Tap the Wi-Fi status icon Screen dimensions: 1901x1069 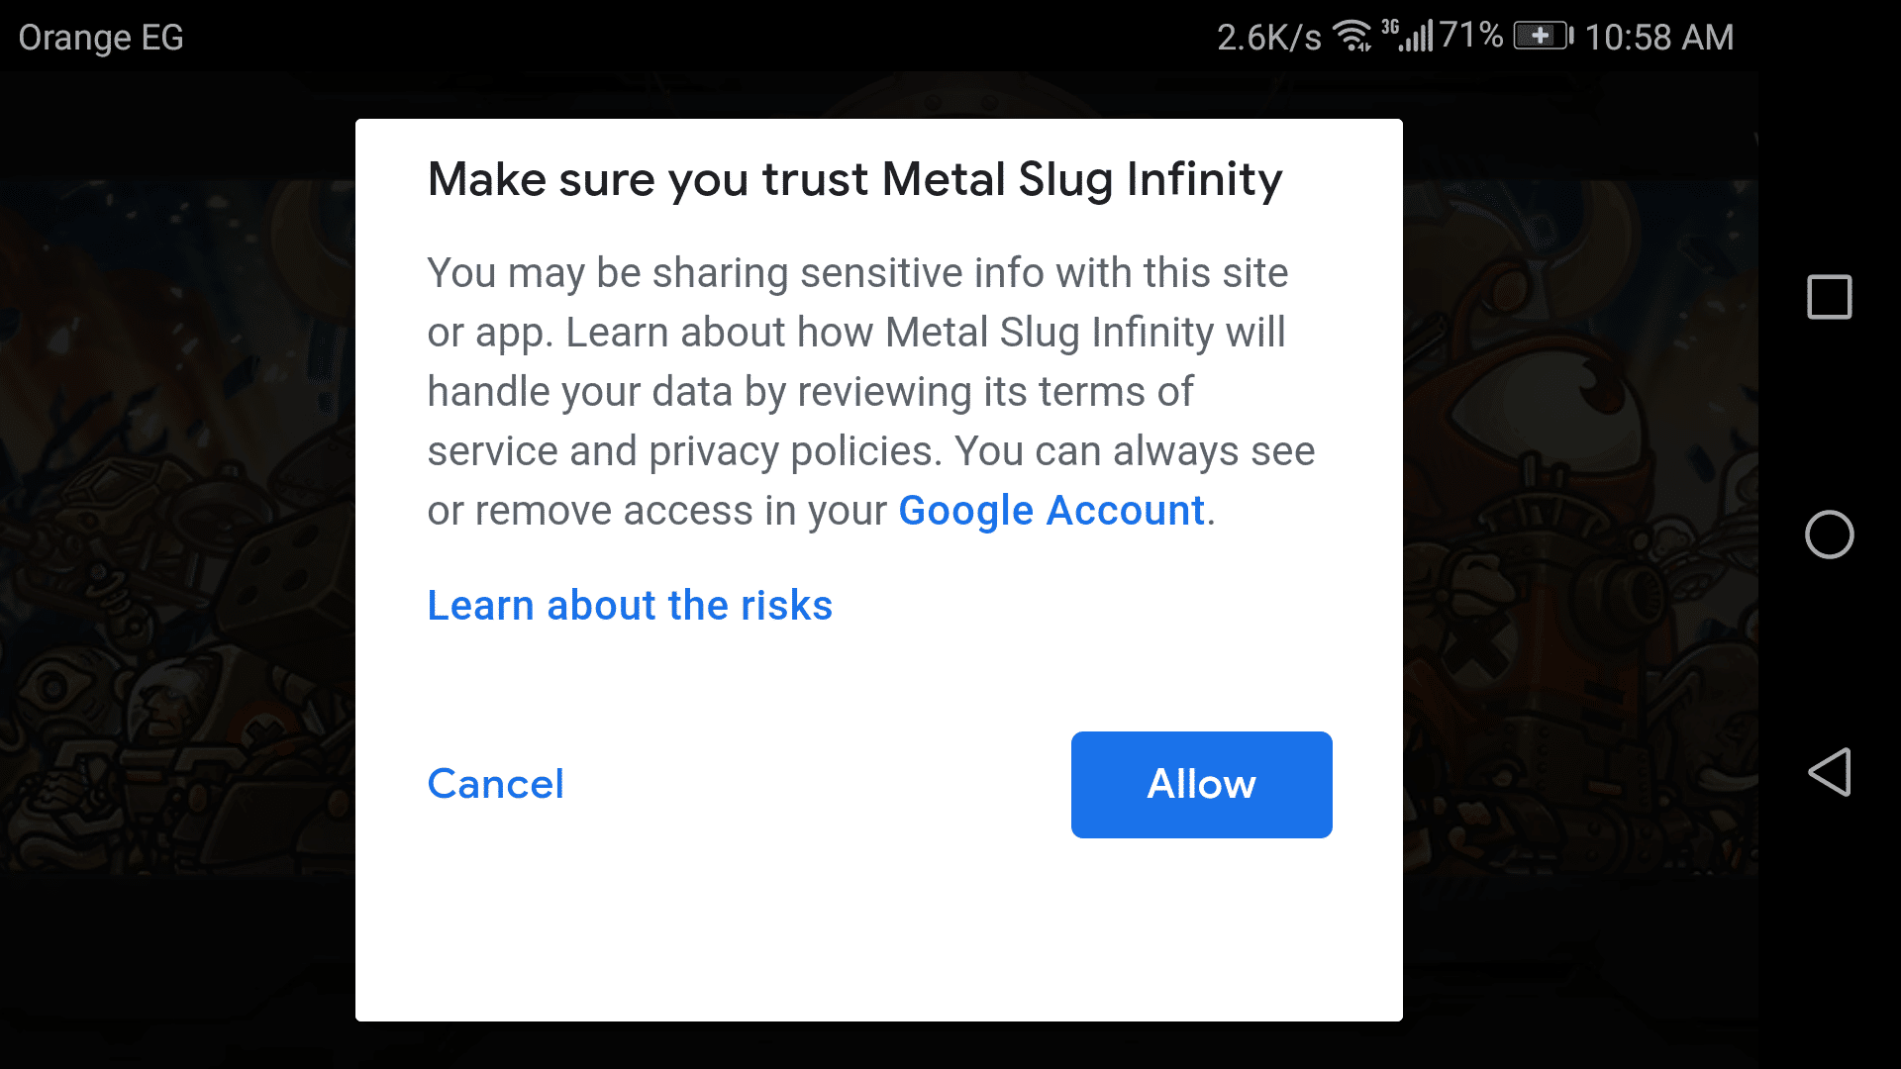coord(1351,37)
